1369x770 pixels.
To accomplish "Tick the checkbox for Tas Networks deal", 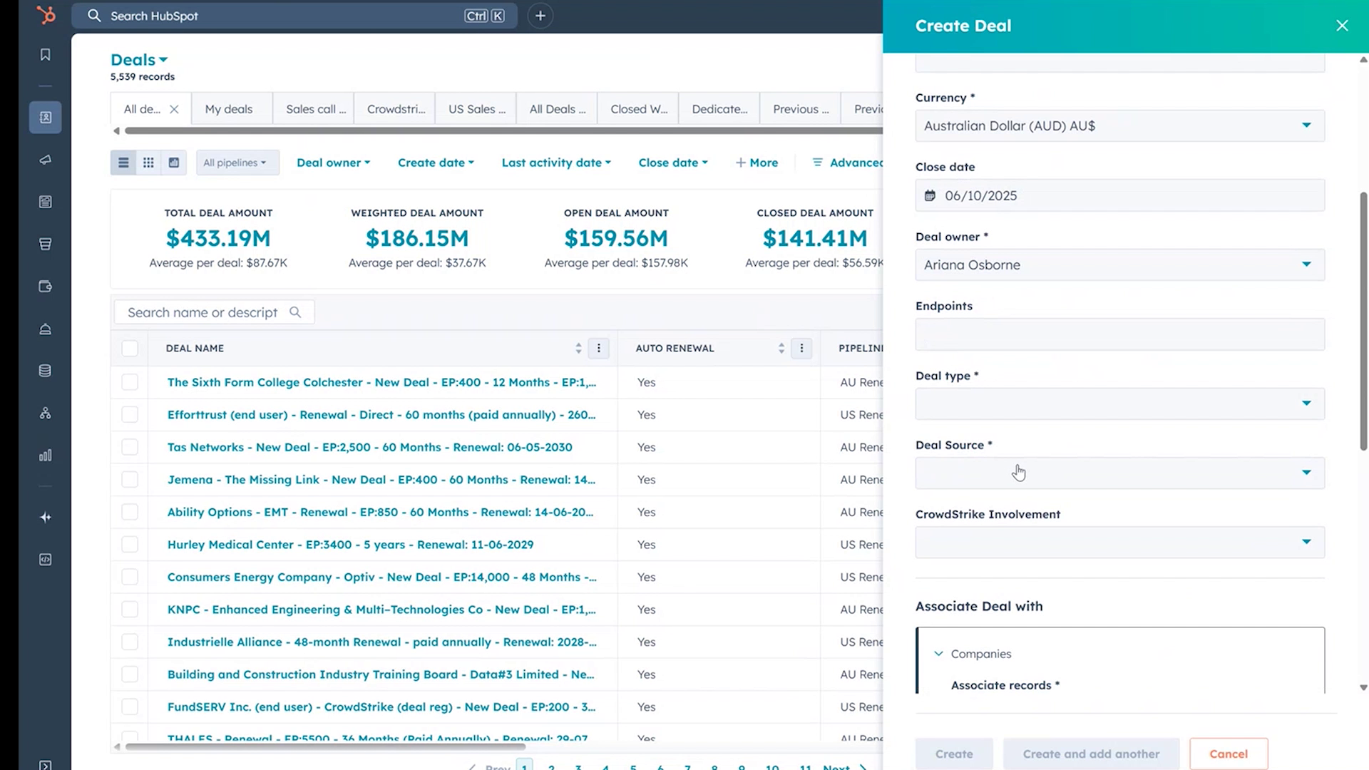I will [x=130, y=446].
